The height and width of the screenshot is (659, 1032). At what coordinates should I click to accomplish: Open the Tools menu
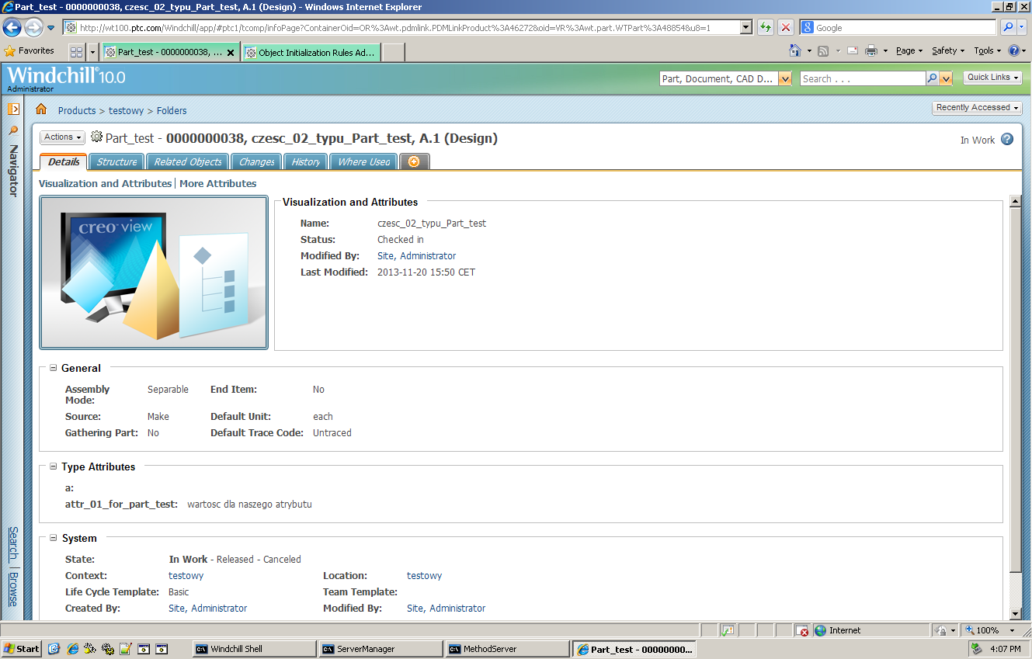tap(987, 50)
